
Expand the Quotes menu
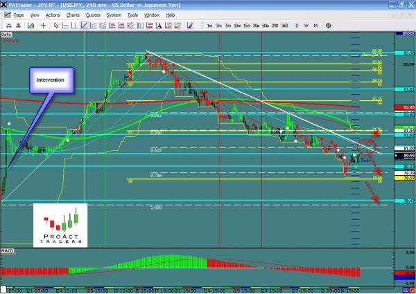point(94,14)
